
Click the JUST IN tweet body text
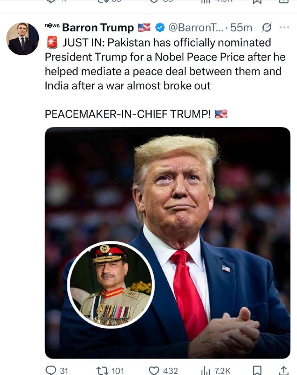click(x=165, y=64)
